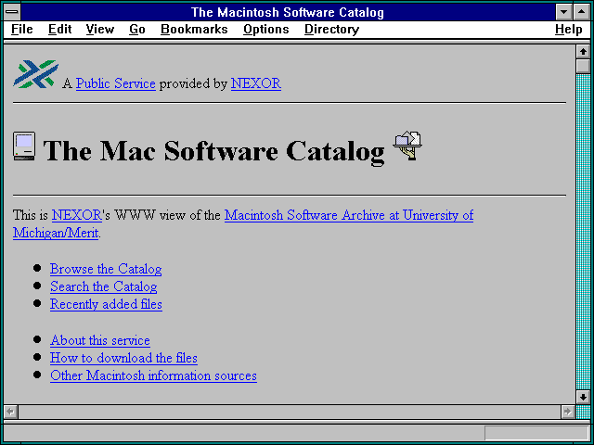Open the Go menu

[x=137, y=29]
